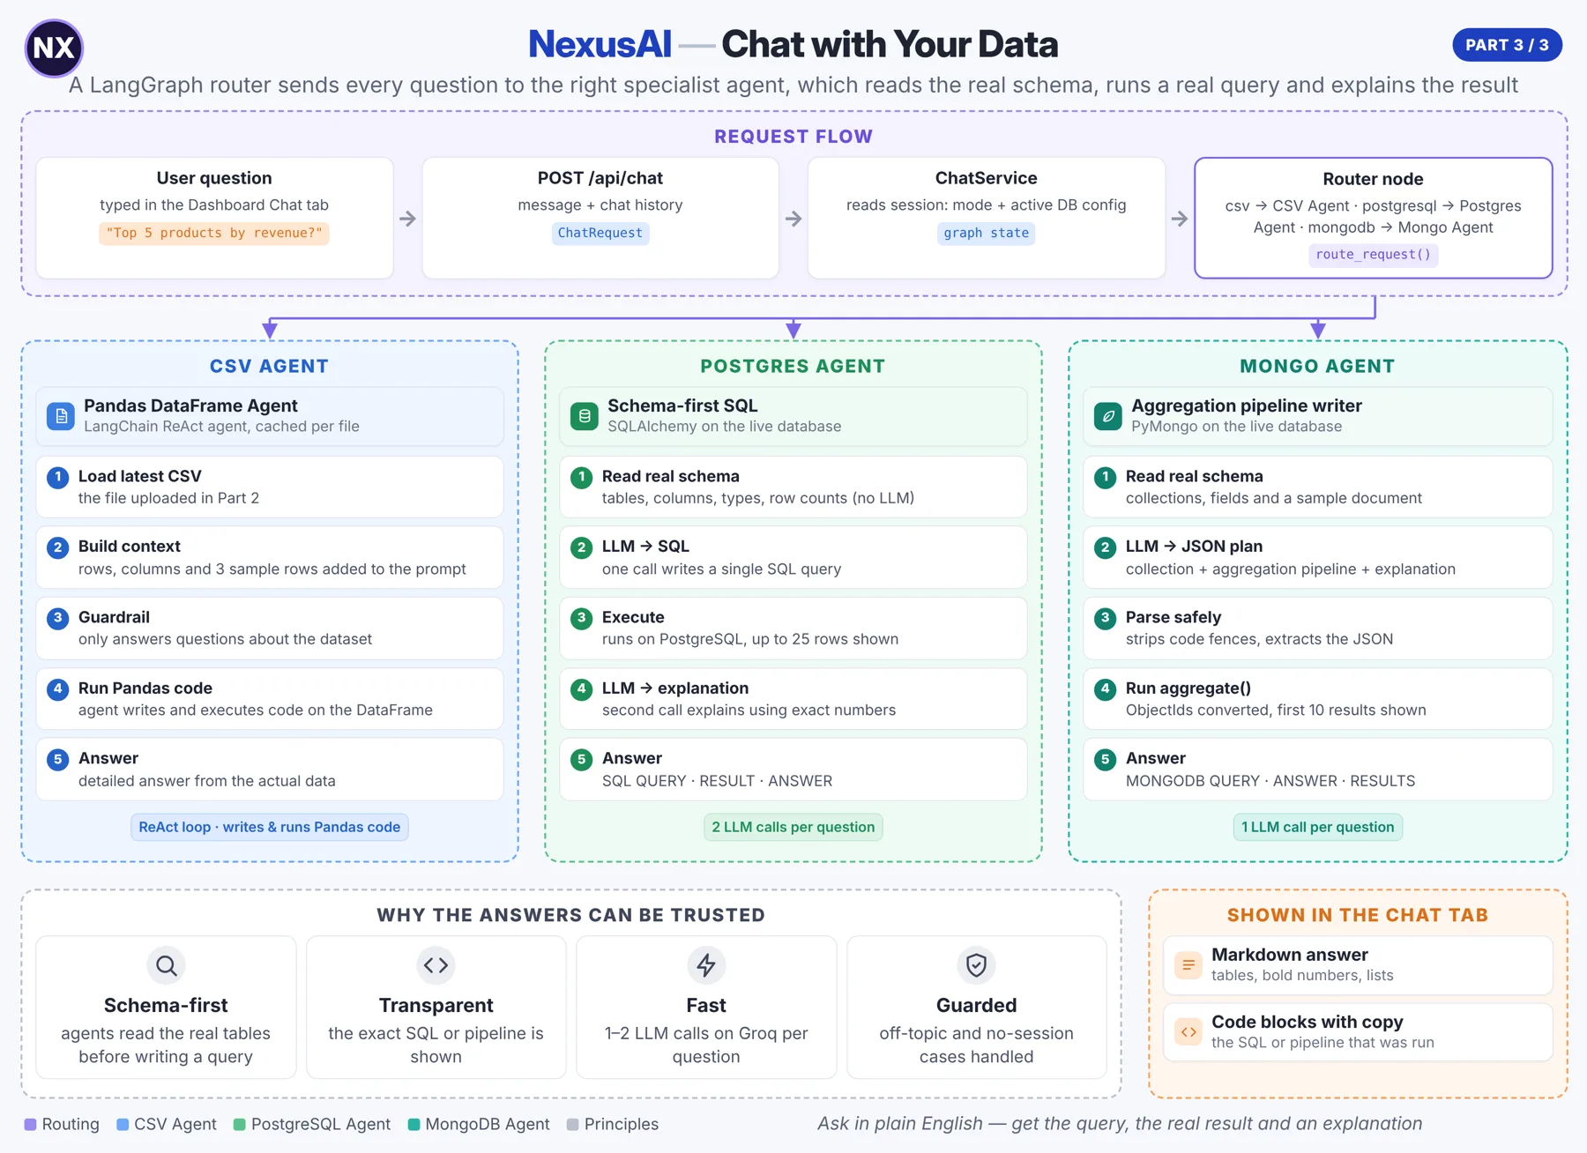This screenshot has height=1153, width=1587.
Task: Click the Markdown answer lines icon
Action: tap(1188, 965)
